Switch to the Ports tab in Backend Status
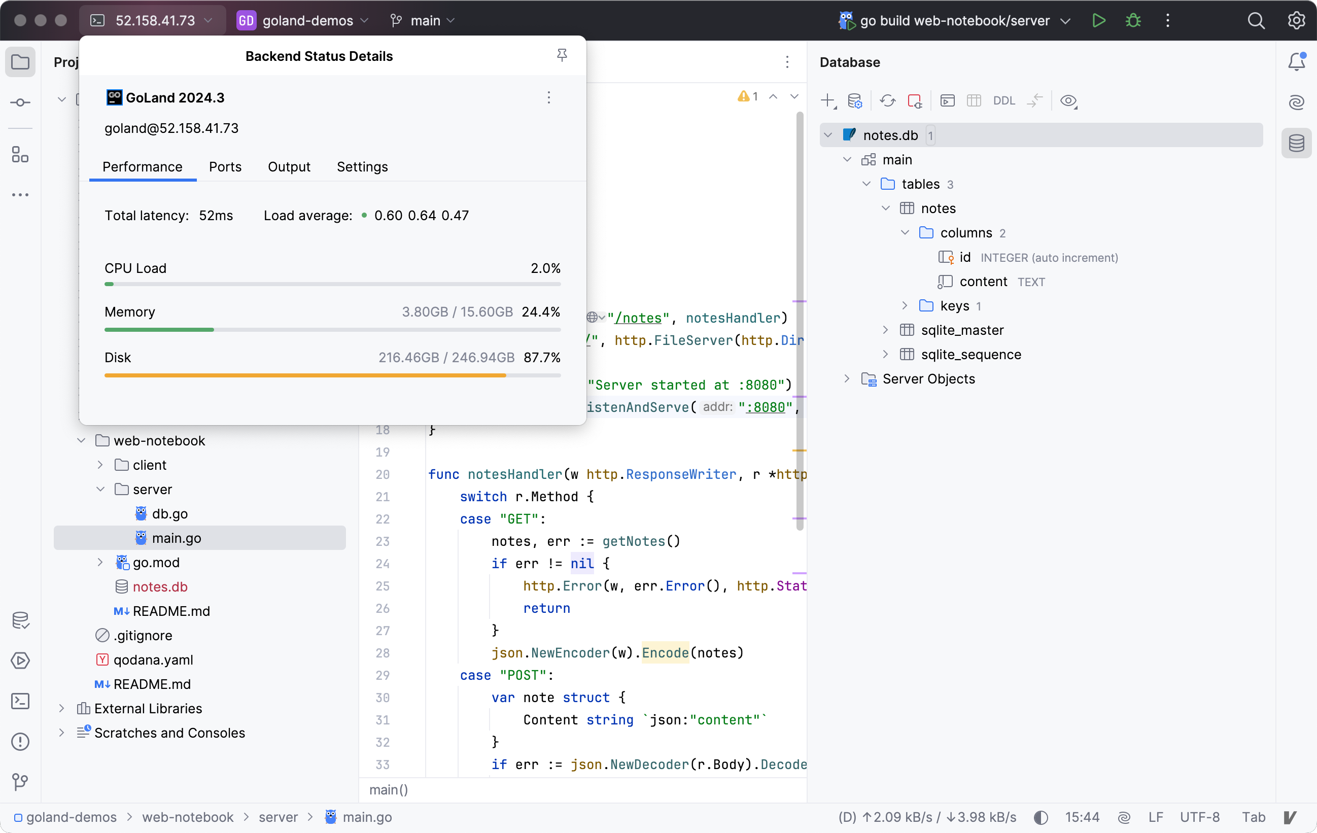 click(225, 166)
